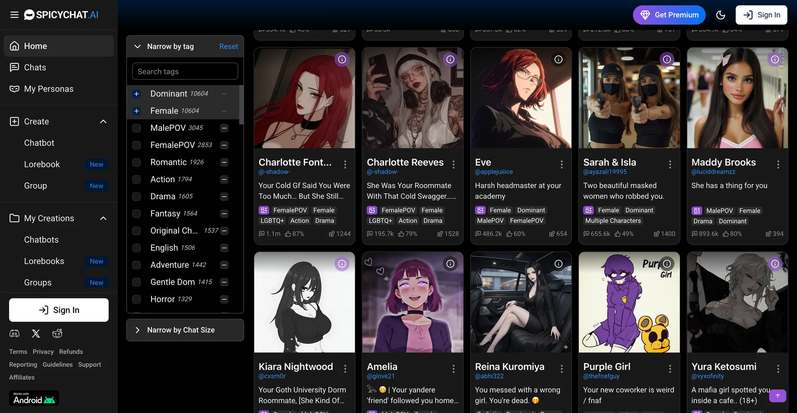This screenshot has height=413, width=797.
Task: Open the options menu on Eve's card
Action: tap(561, 164)
